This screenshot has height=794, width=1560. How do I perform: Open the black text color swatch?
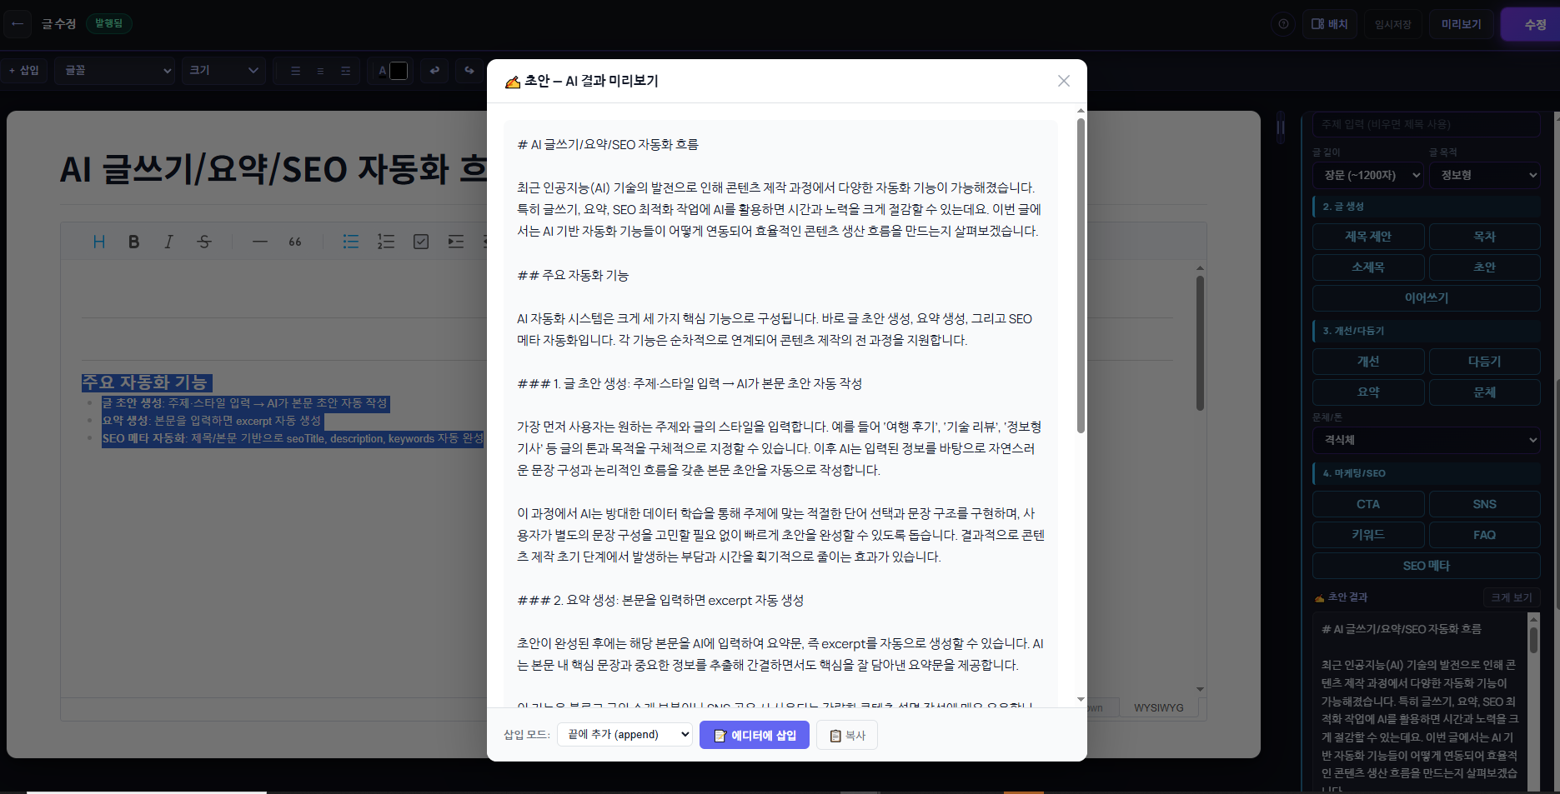(399, 71)
